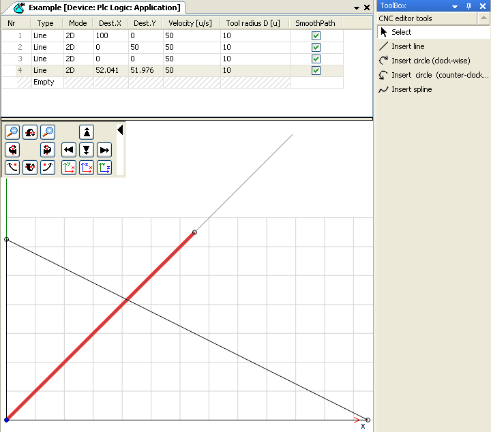Collapse the view navigation panel triangle

(120, 130)
